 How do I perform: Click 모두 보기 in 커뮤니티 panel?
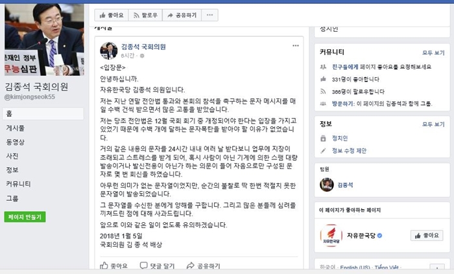coord(433,52)
